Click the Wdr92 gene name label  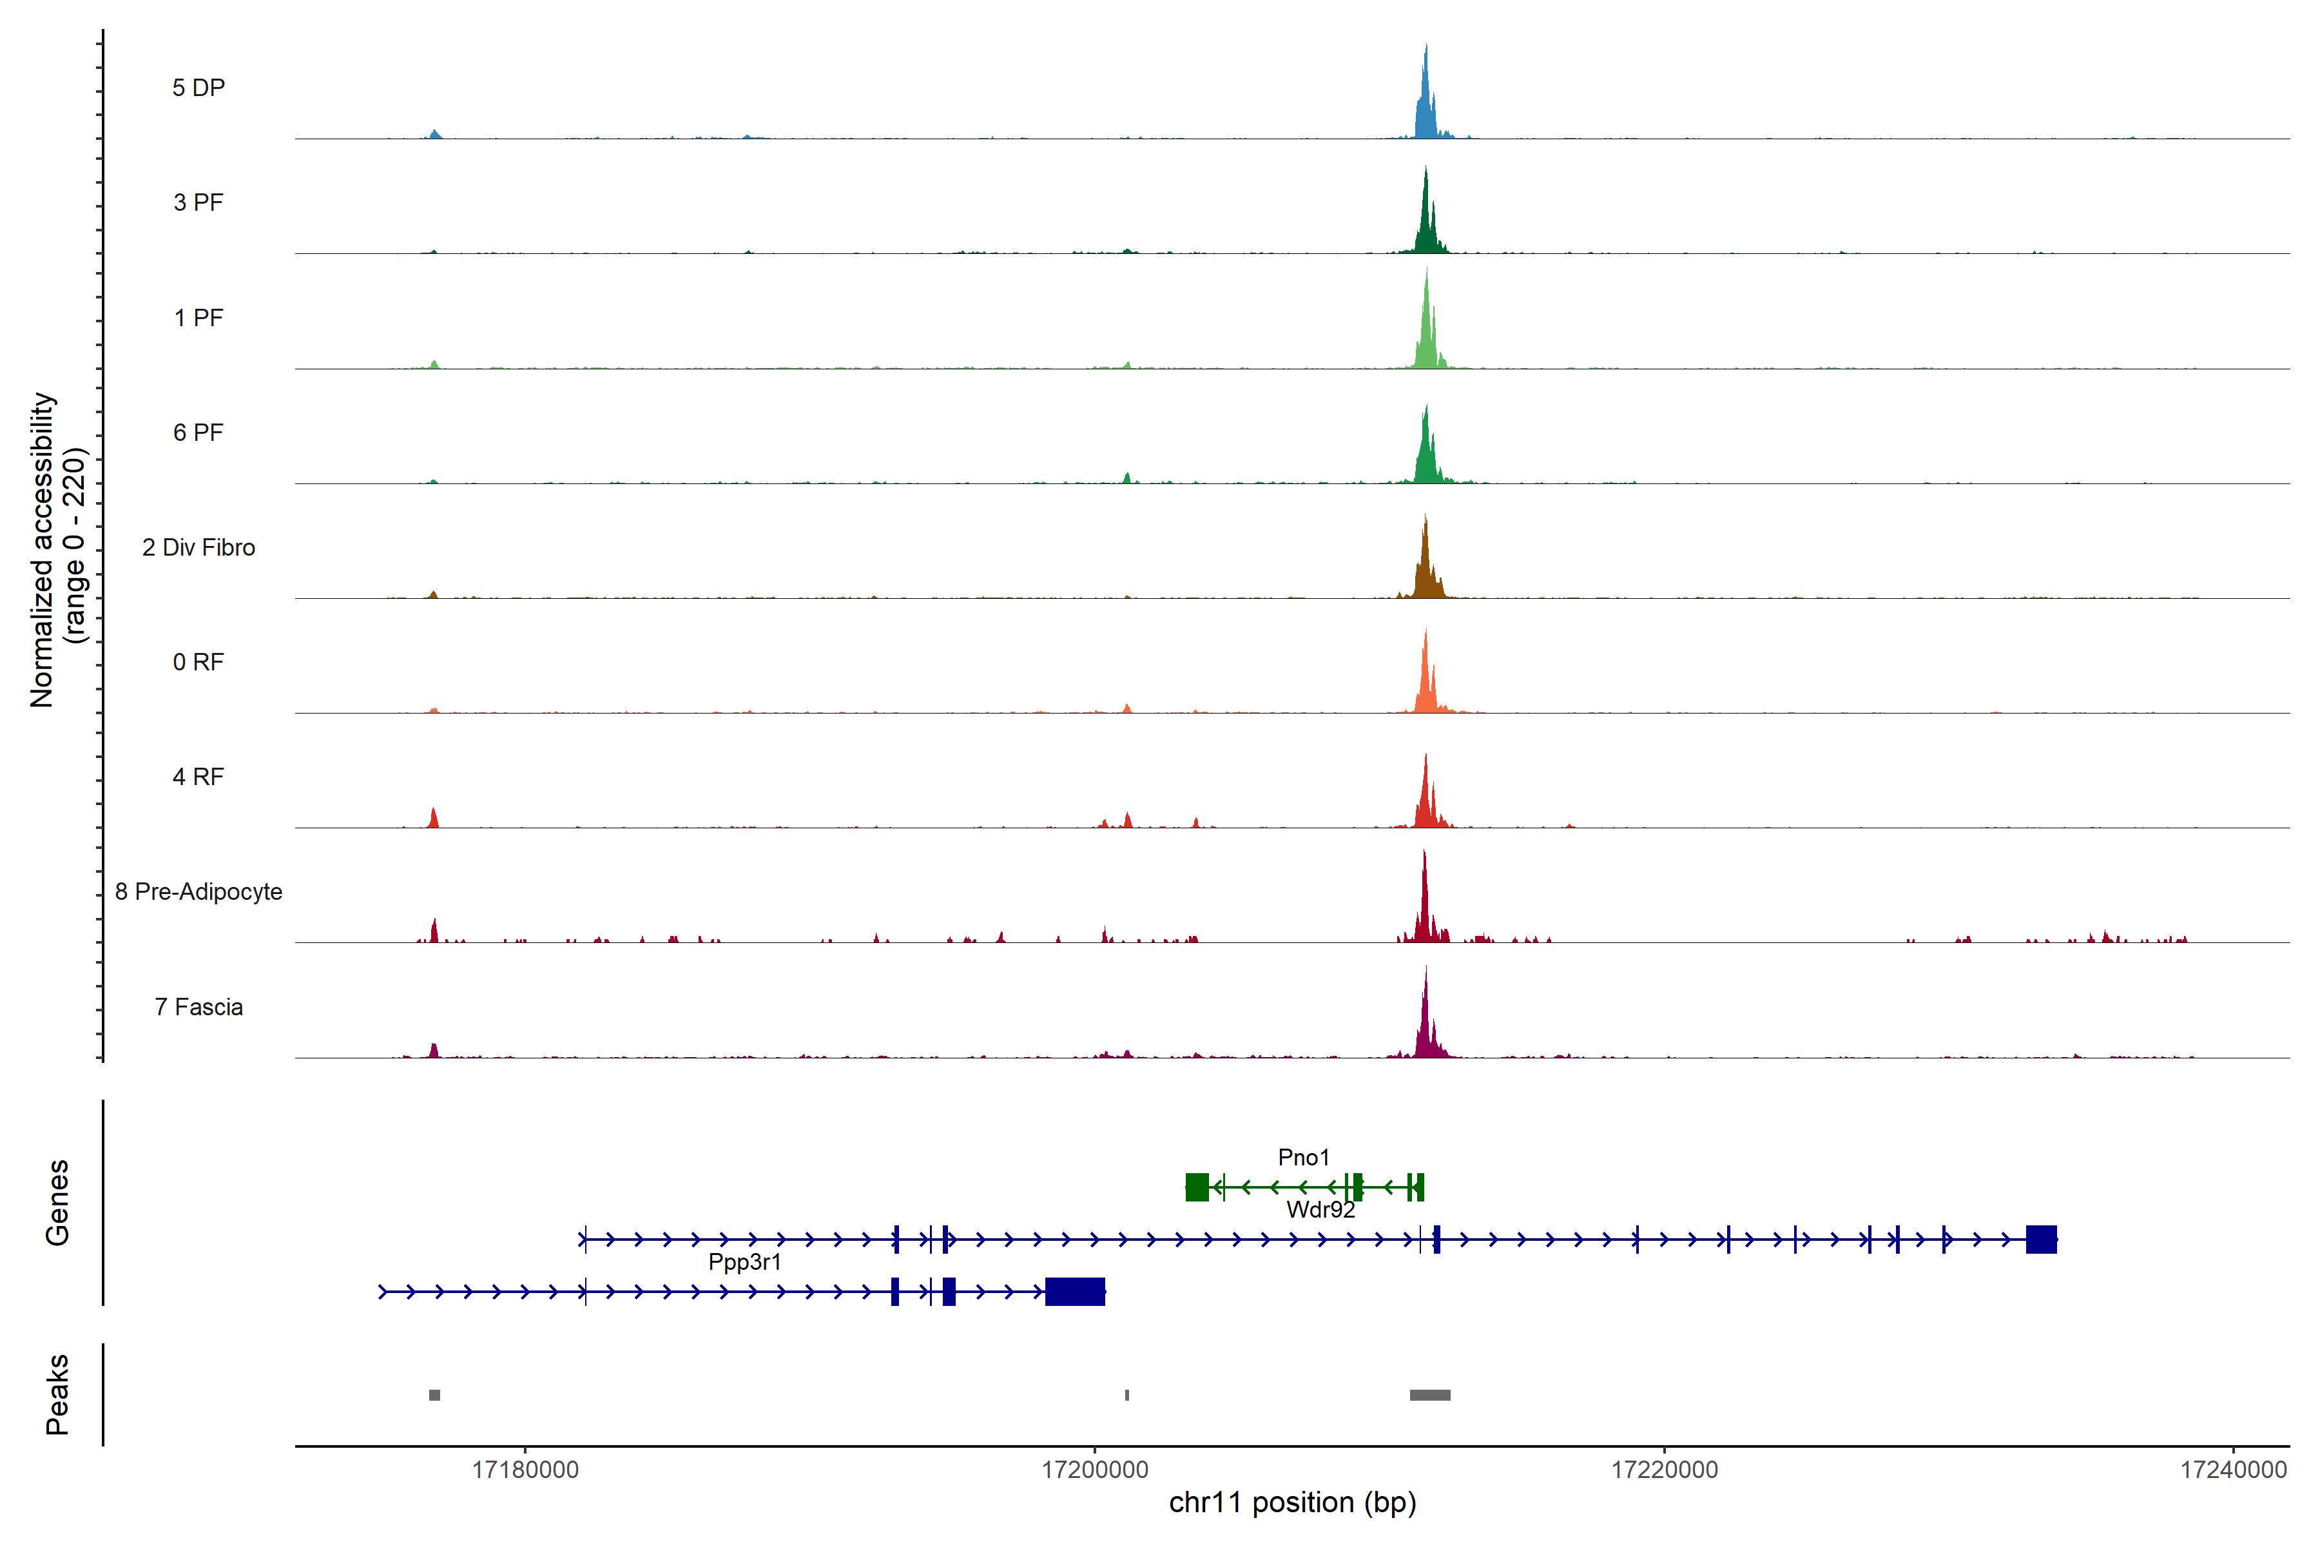(1320, 1210)
